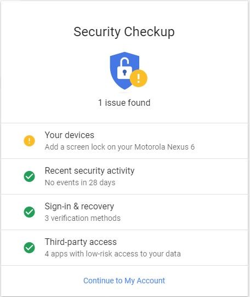Open Continue to My Account link

coord(124,281)
